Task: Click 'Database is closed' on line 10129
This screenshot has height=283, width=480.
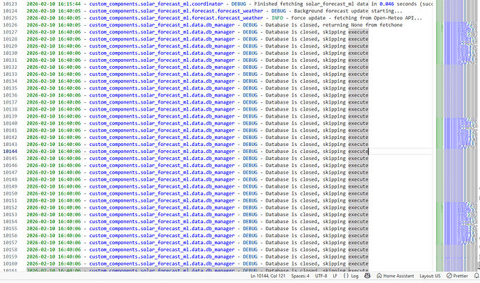Action: (291, 46)
